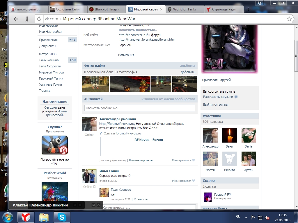
Task: Open the 'Мировой Футбол' app link
Action: 52,72
